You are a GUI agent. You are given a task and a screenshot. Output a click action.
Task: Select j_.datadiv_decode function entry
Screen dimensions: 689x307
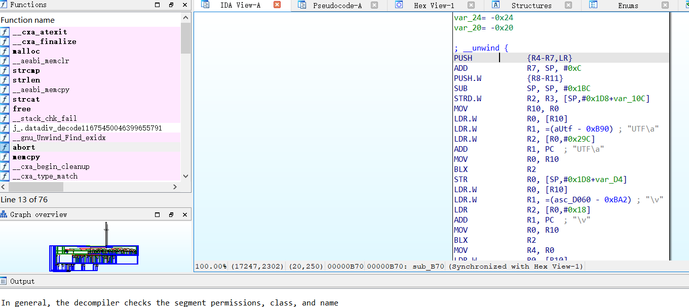87,128
